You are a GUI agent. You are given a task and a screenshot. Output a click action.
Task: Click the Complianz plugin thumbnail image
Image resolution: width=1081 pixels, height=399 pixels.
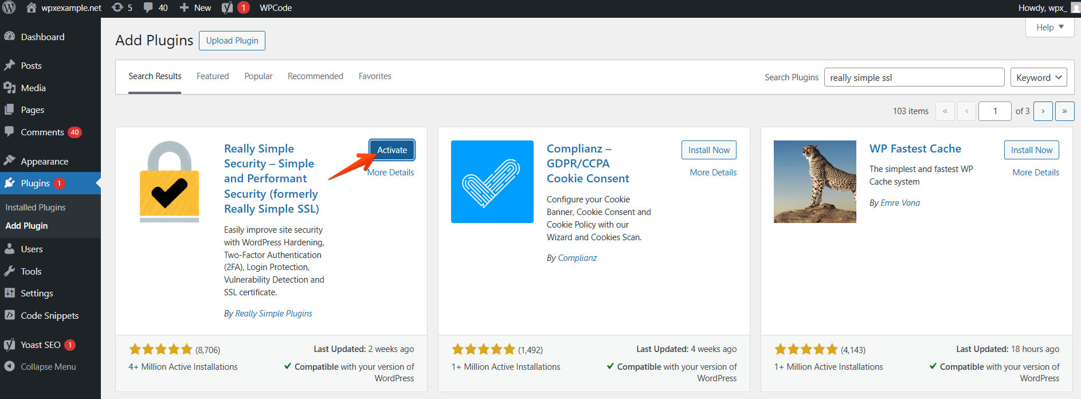(492, 182)
